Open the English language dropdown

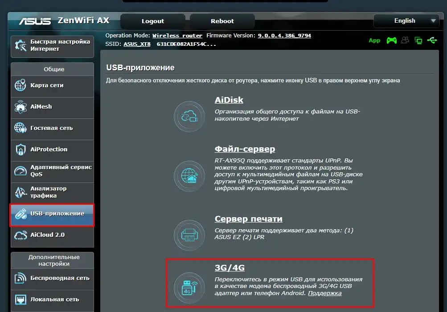pos(406,21)
